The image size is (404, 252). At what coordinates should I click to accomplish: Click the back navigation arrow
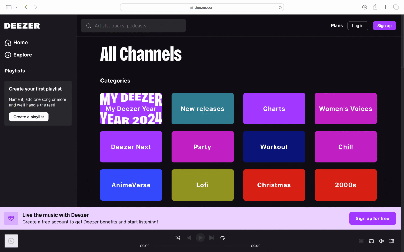coord(26,7)
